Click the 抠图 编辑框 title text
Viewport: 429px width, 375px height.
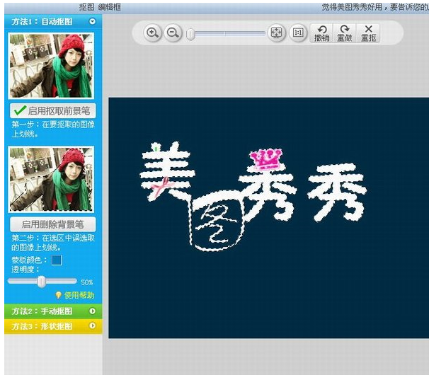coord(100,7)
